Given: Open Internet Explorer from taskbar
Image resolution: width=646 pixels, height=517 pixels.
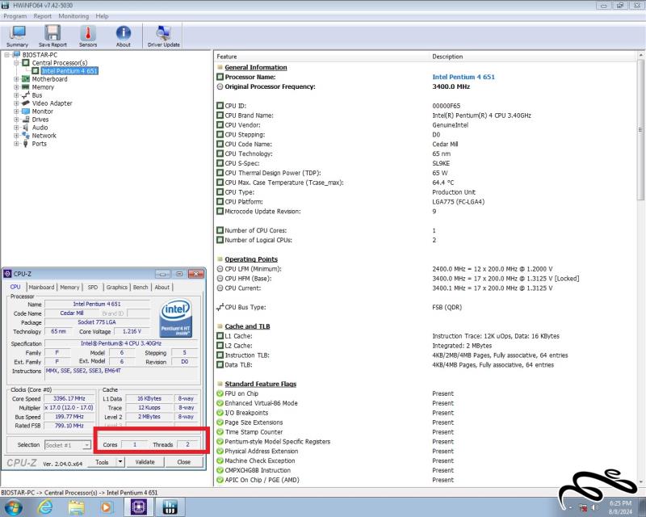Looking at the screenshot, I should [45, 507].
